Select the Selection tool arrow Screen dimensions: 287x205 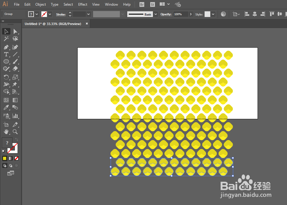[x=6, y=32]
